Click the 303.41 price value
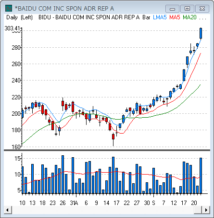Screen dimensions: 214x218 [13, 28]
